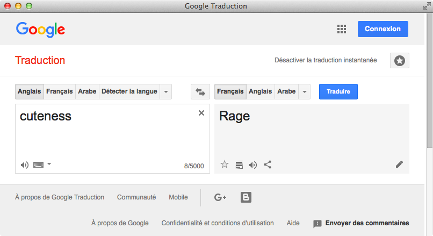Viewport: 433px width, 236px height.
Task: Clear the source text with X
Action: point(201,113)
